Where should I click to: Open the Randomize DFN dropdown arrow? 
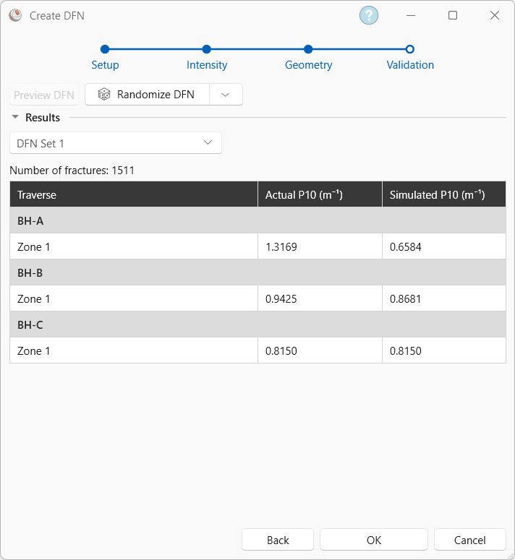tap(225, 94)
